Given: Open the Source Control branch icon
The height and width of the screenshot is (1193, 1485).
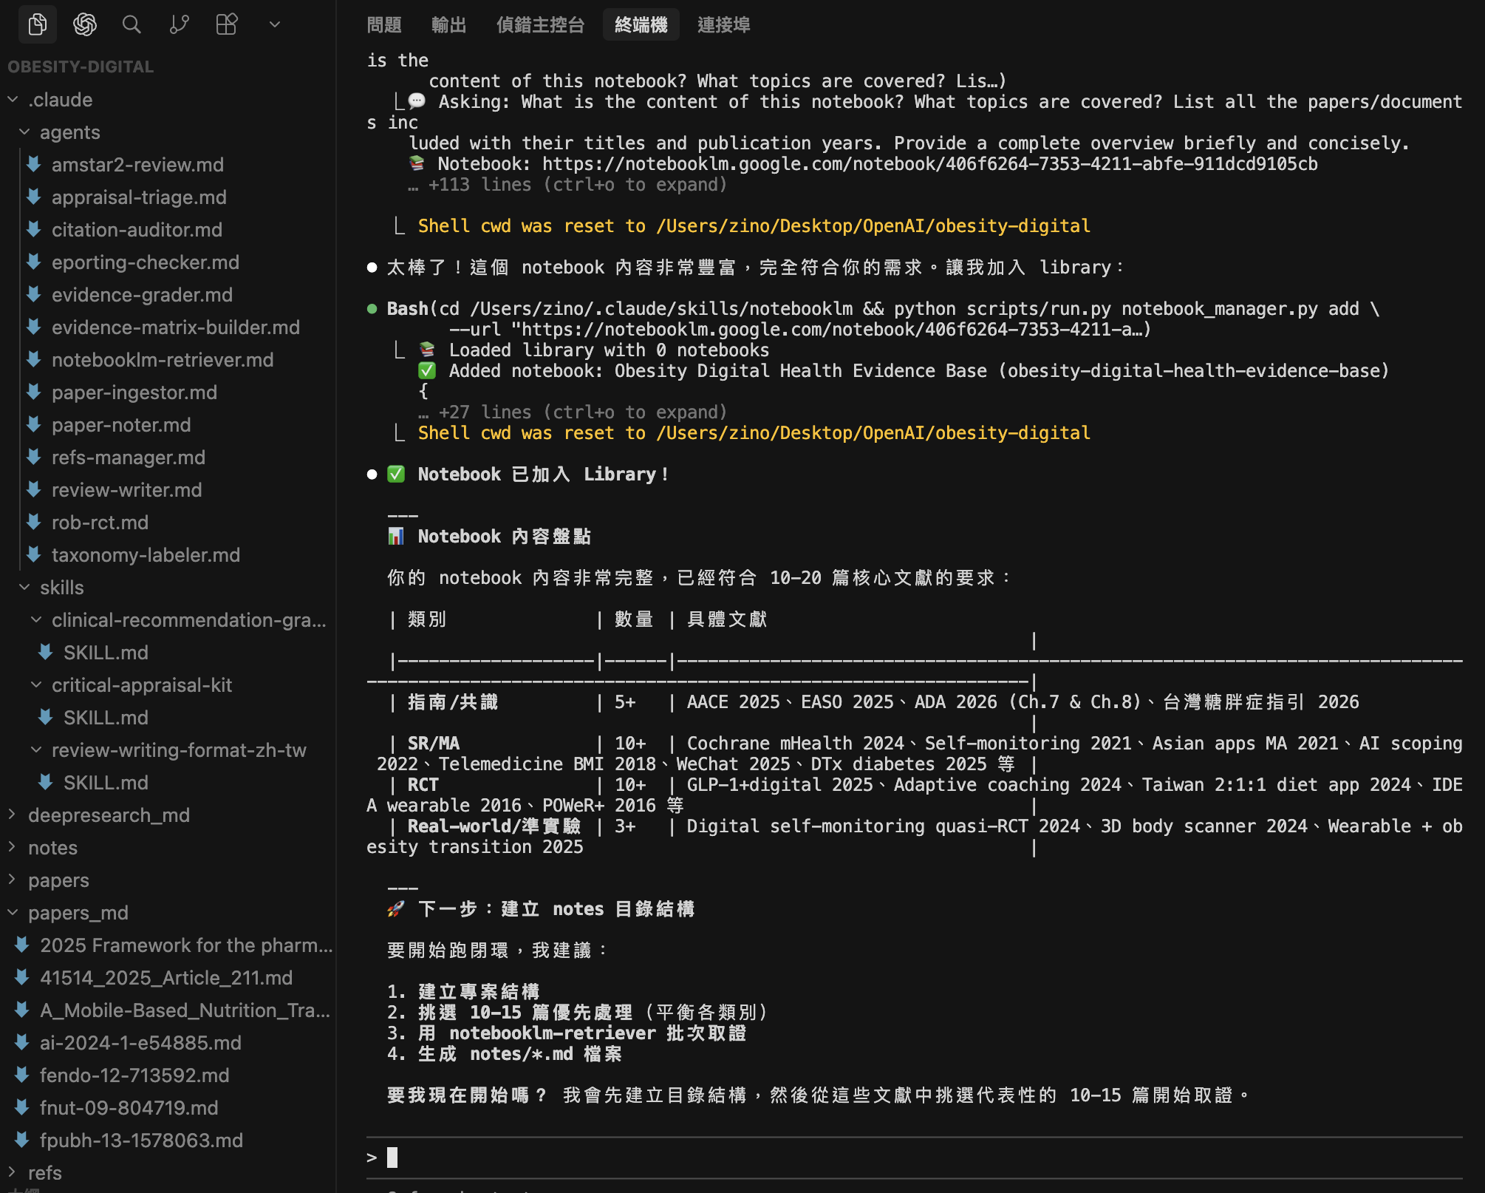Looking at the screenshot, I should [x=179, y=24].
